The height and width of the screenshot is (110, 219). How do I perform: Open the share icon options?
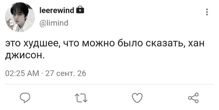(193, 98)
